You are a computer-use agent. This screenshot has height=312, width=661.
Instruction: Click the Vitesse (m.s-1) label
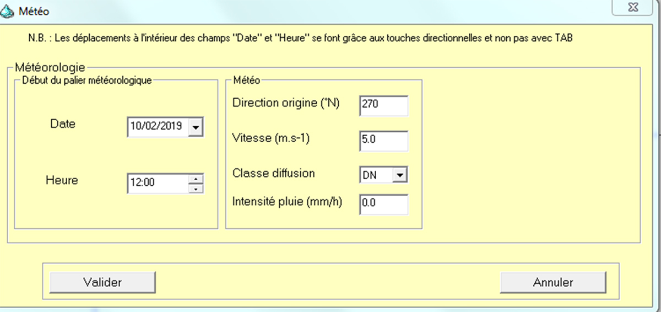(272, 139)
